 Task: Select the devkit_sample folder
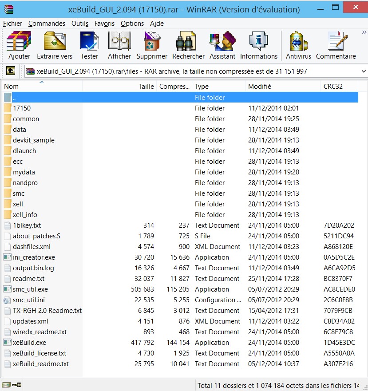(34, 140)
